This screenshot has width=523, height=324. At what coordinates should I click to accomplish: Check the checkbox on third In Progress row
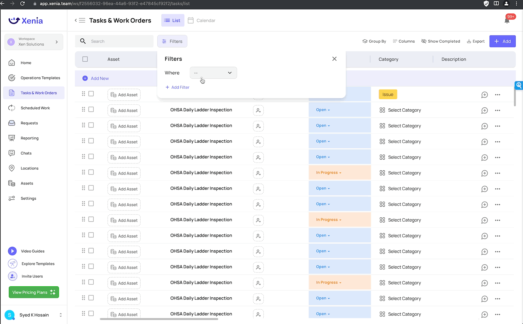point(91,282)
